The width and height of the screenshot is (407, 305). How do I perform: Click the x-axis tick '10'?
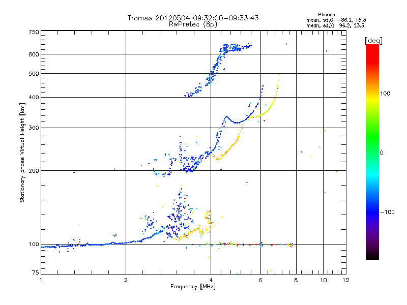click(323, 280)
